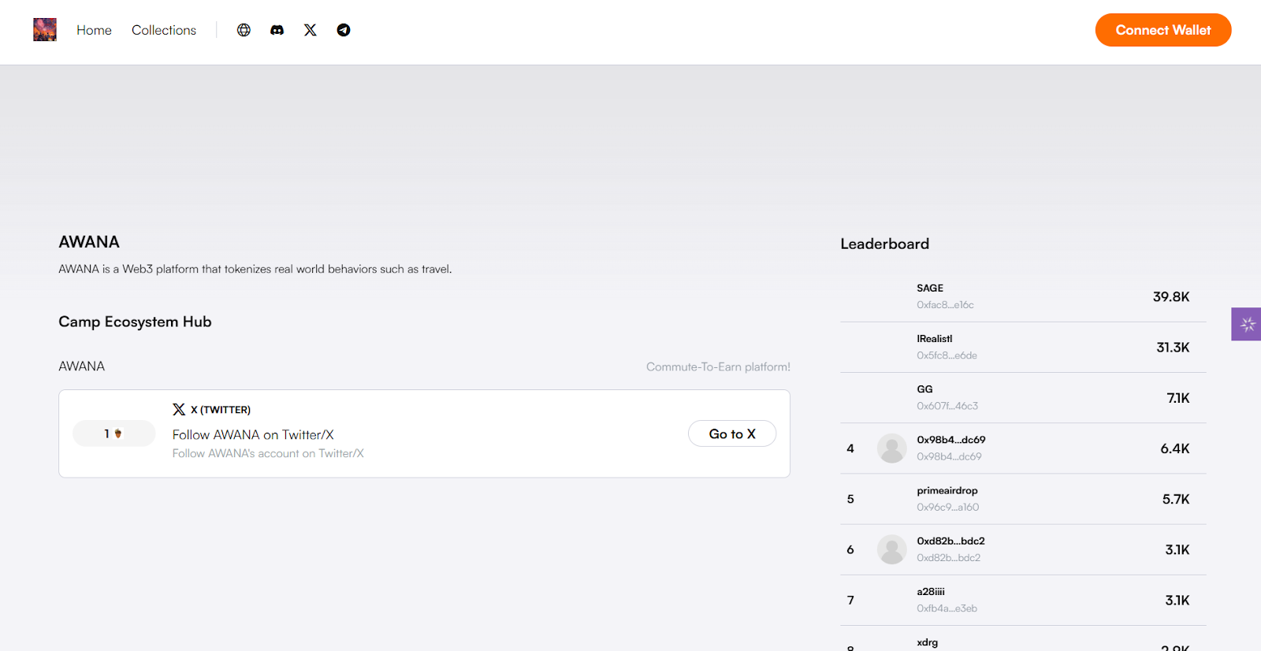Select SAGE leaderboard entry
The image size is (1261, 651).
1023,297
